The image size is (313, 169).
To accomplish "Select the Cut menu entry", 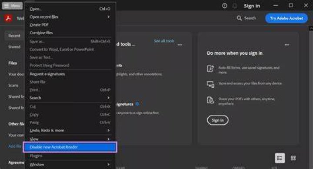I will (70, 106).
